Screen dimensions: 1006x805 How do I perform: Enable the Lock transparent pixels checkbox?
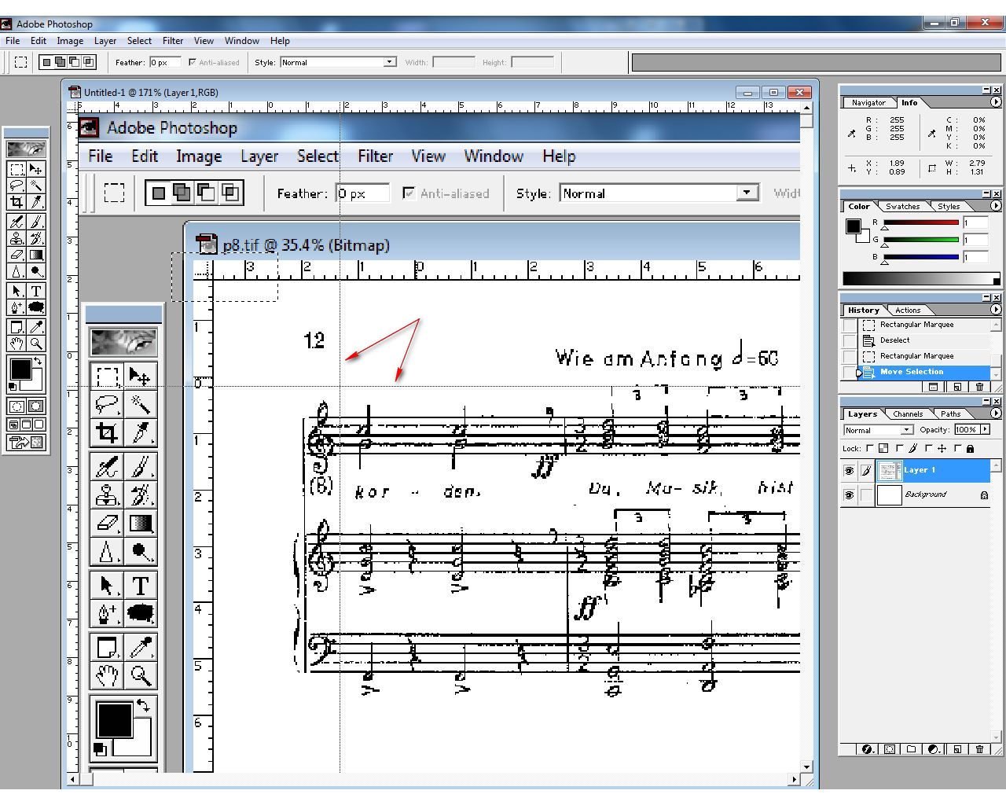click(869, 449)
